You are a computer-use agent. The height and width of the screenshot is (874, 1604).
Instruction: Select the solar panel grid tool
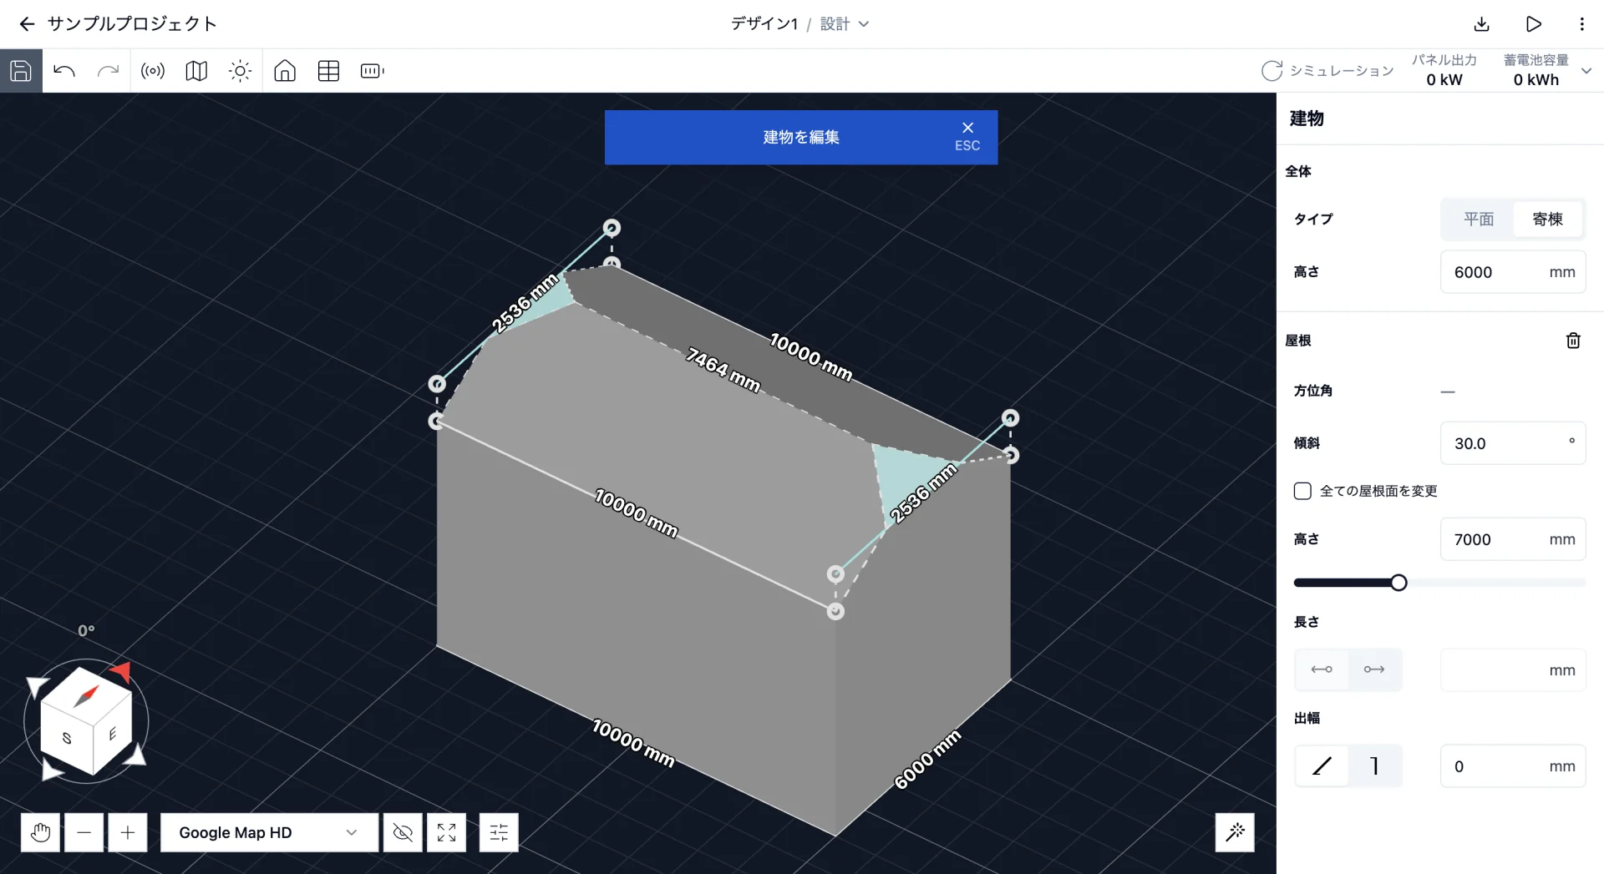[328, 71]
